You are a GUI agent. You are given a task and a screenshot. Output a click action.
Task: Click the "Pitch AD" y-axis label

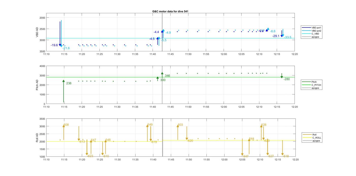point(37,85)
